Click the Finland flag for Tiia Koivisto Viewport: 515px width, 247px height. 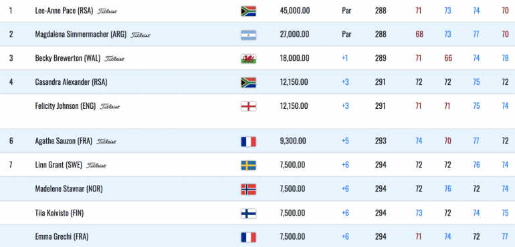248,214
